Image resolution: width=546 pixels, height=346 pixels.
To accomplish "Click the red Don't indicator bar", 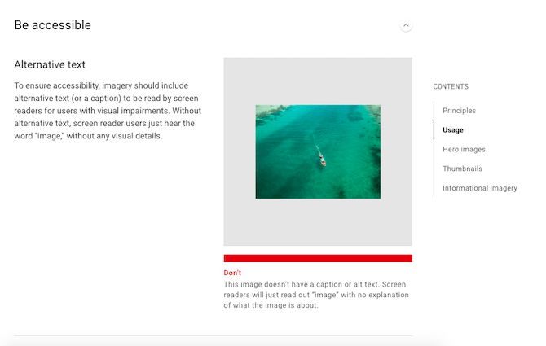I will 318,258.
